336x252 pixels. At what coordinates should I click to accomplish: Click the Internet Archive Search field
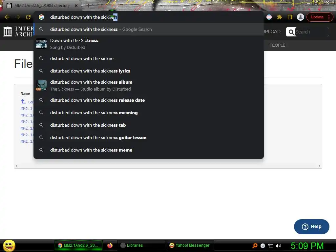[312, 32]
